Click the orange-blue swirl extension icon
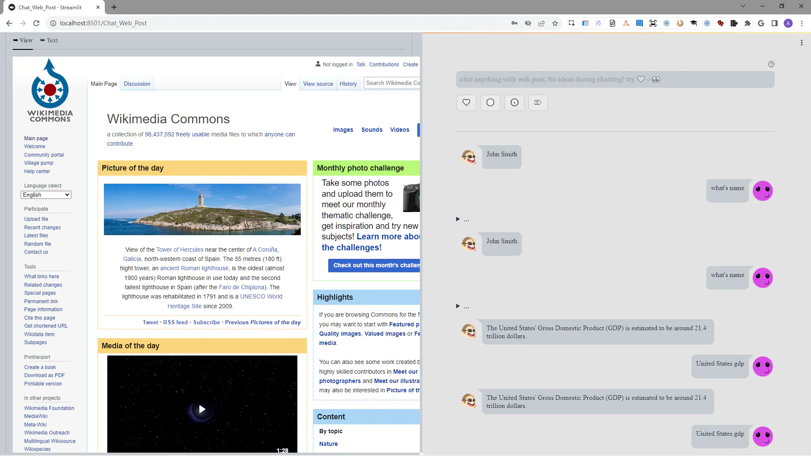Screen dimensions: 811x456 (x=680, y=23)
